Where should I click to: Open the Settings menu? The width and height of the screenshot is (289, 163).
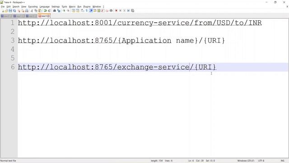pos(56,7)
